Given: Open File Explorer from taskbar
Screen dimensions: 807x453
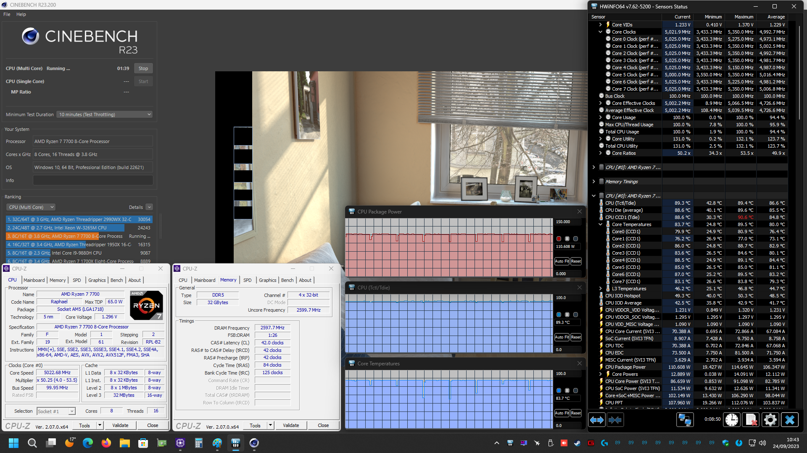Looking at the screenshot, I should pos(125,443).
